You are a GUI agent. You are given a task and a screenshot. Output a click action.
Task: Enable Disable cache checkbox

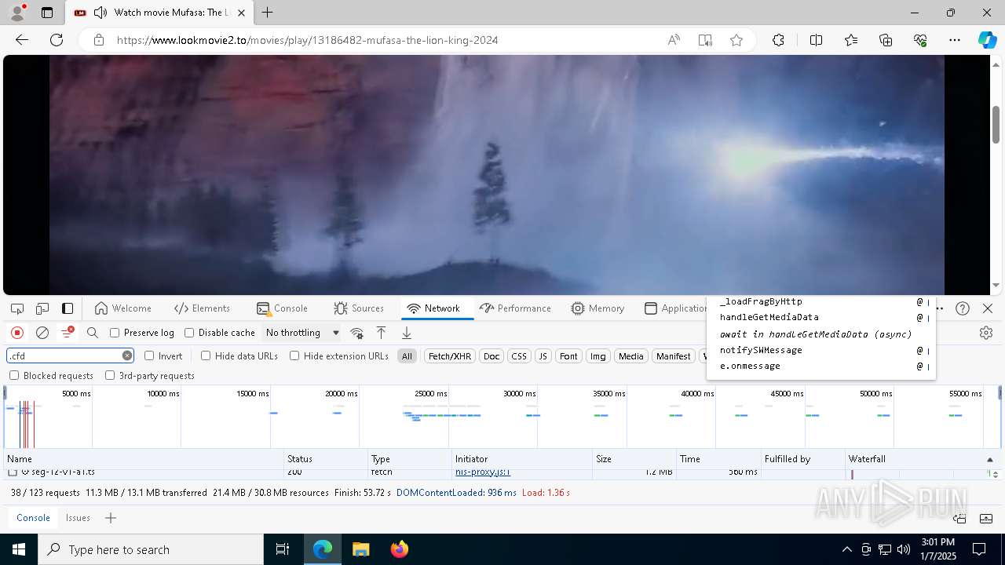189,333
